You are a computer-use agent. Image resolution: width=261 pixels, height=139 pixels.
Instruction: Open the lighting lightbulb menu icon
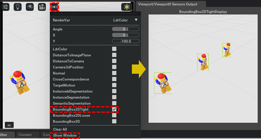(x=18, y=7)
